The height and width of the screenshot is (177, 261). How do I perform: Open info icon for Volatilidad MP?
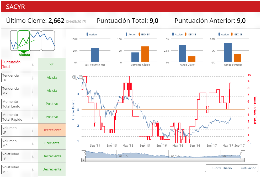click(33, 169)
